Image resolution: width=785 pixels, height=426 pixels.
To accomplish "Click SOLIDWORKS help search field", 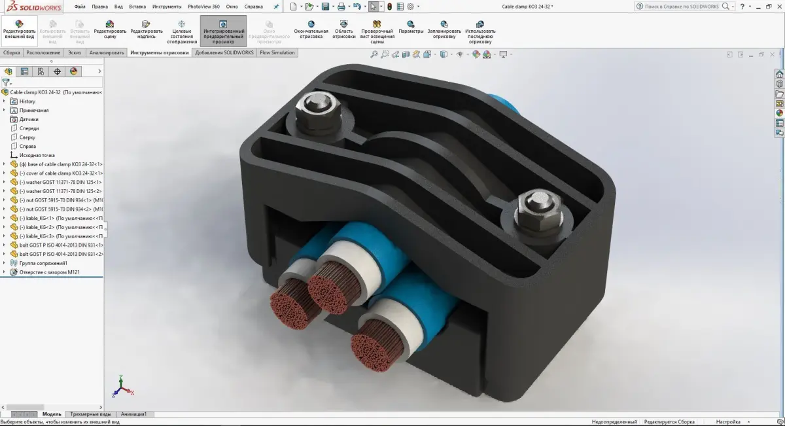I will [x=681, y=7].
